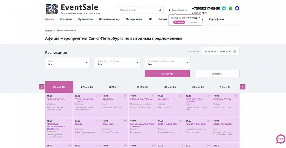
Task: Open the ДОЖДЬ event
Action: [78, 124]
